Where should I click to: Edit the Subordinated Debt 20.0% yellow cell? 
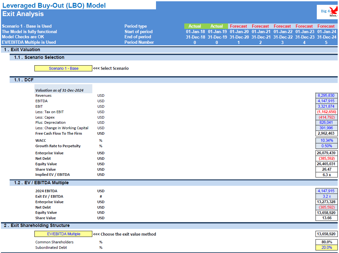point(326,248)
